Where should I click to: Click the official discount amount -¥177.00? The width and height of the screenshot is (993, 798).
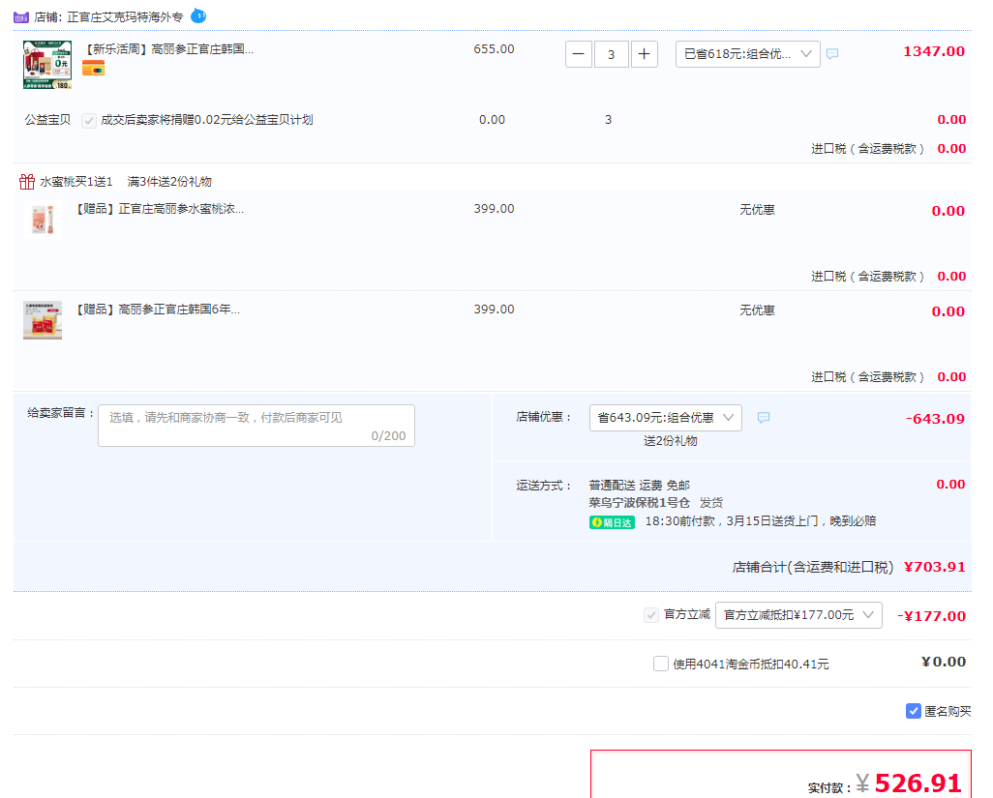[x=931, y=616]
